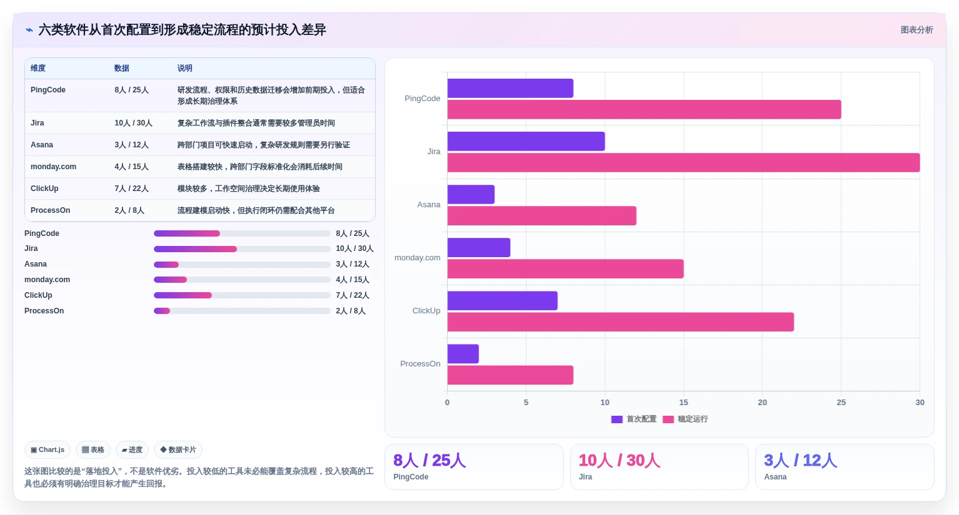Click the 维度 column header
The width and height of the screenshot is (959, 515).
tap(38, 68)
